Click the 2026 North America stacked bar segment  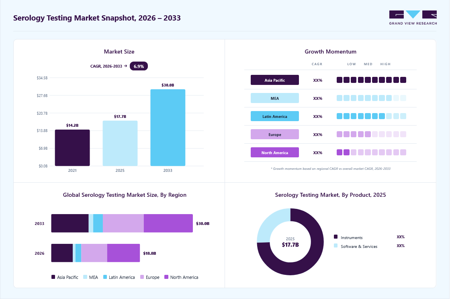click(x=123, y=253)
